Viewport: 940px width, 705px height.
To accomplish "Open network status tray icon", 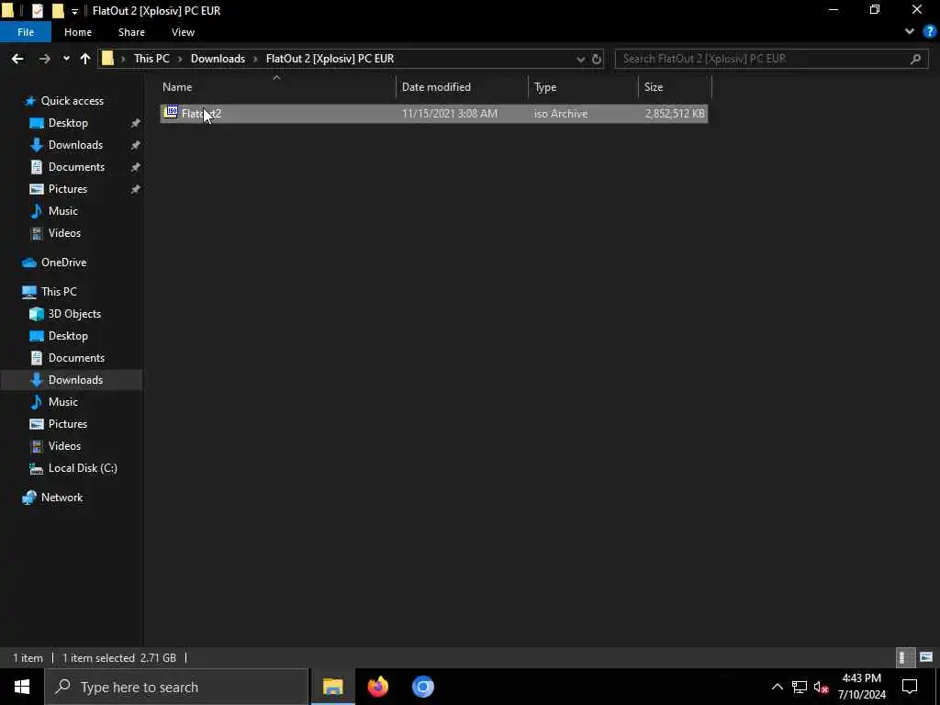I will (800, 687).
